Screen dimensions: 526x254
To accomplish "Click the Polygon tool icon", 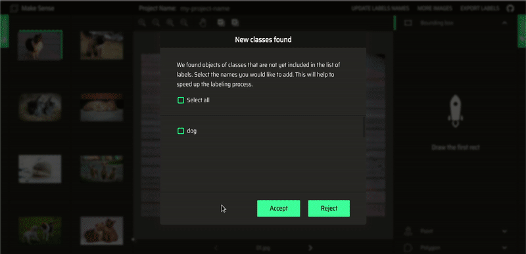I will 408,248.
